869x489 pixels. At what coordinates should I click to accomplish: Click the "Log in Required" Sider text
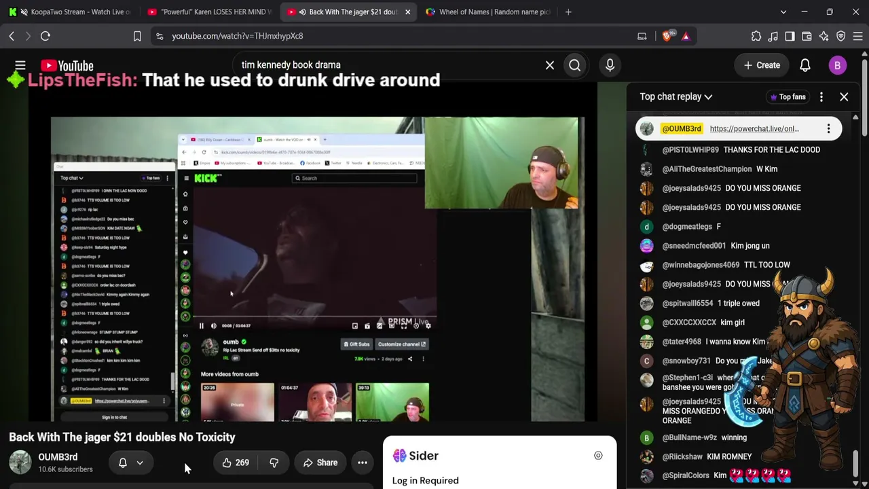pyautogui.click(x=425, y=480)
